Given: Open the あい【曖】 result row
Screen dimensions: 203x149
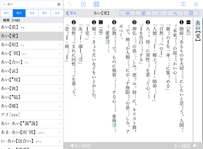Looking at the screenshot, I should pos(32,106).
